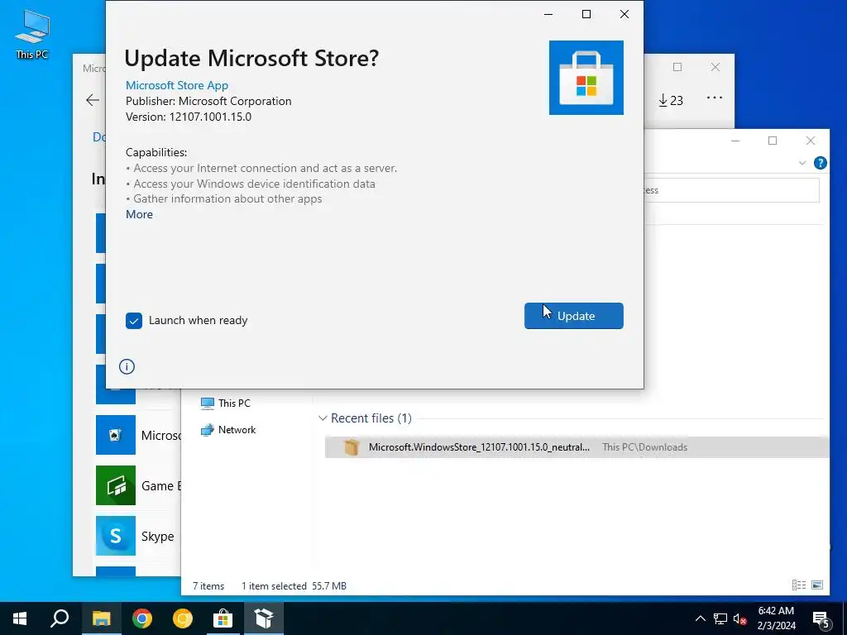The height and width of the screenshot is (635, 847).
Task: Open the Microsoft Store App link
Action: (x=177, y=85)
